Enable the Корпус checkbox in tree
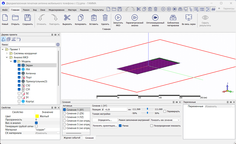Viewport: 236px width, 144px height. (19, 101)
